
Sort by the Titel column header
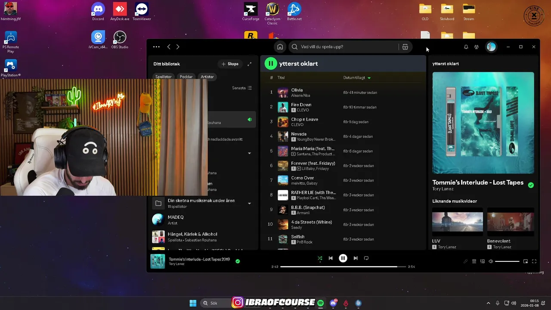(x=281, y=77)
